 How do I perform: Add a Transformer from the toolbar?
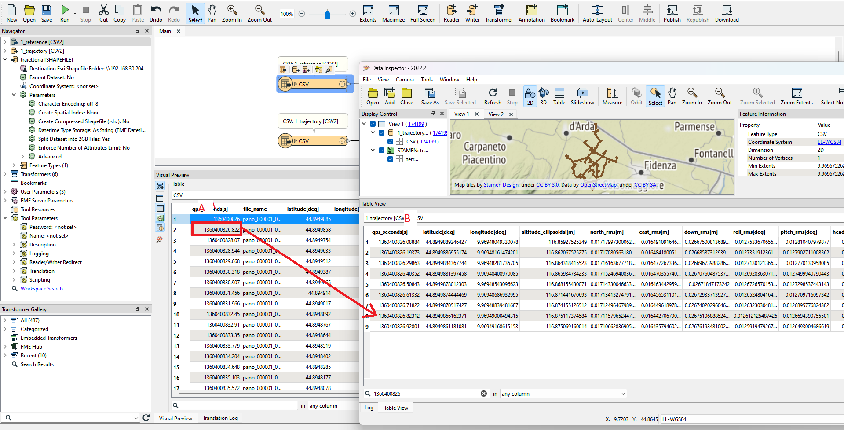pos(499,13)
